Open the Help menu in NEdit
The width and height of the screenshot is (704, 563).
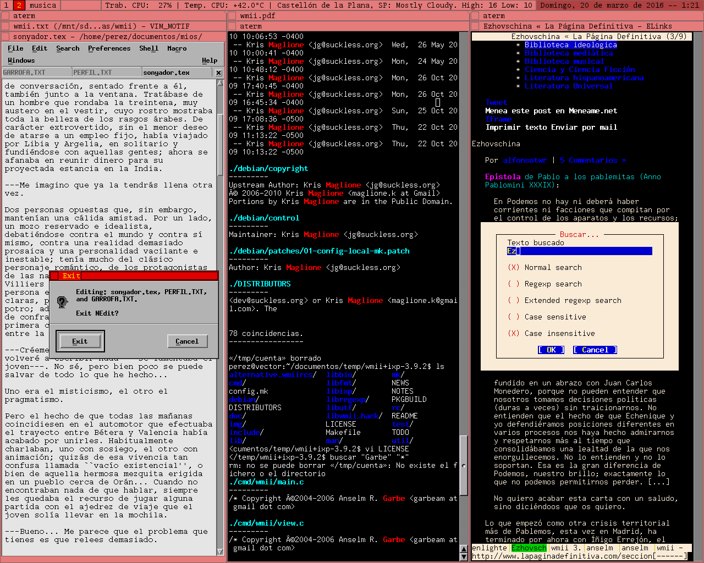pos(210,60)
